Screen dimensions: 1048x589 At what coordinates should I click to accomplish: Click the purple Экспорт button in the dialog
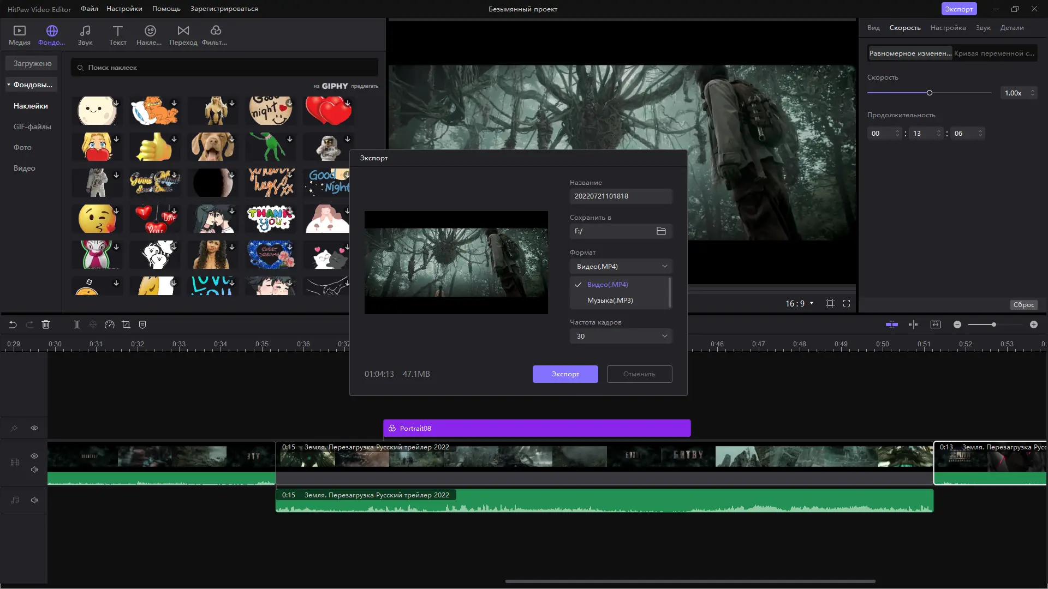(565, 374)
